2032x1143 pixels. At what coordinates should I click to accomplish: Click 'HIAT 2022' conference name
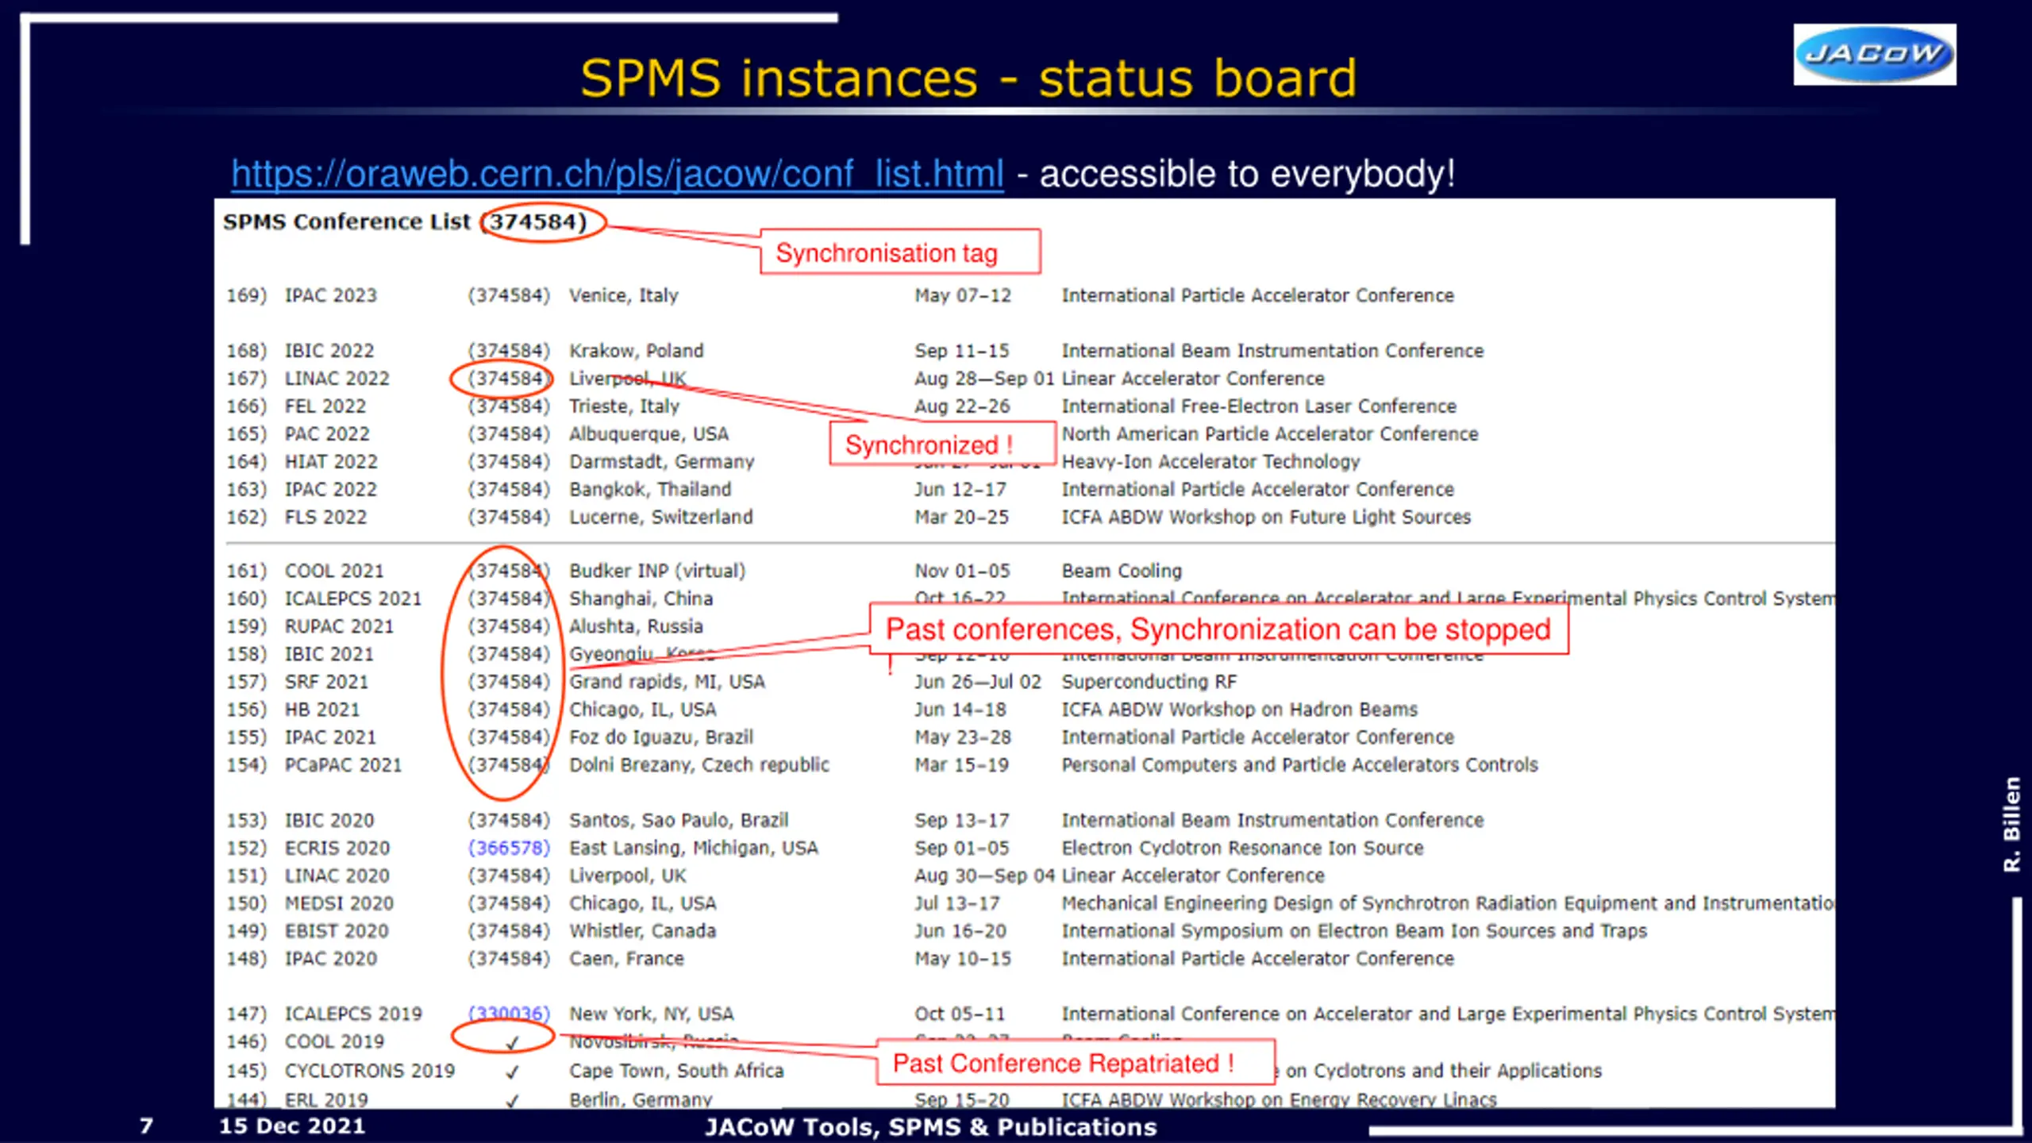click(331, 462)
